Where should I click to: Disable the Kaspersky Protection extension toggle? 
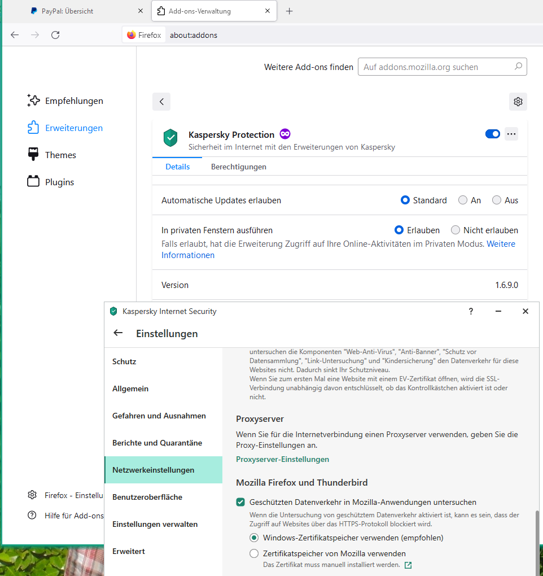[x=492, y=134]
